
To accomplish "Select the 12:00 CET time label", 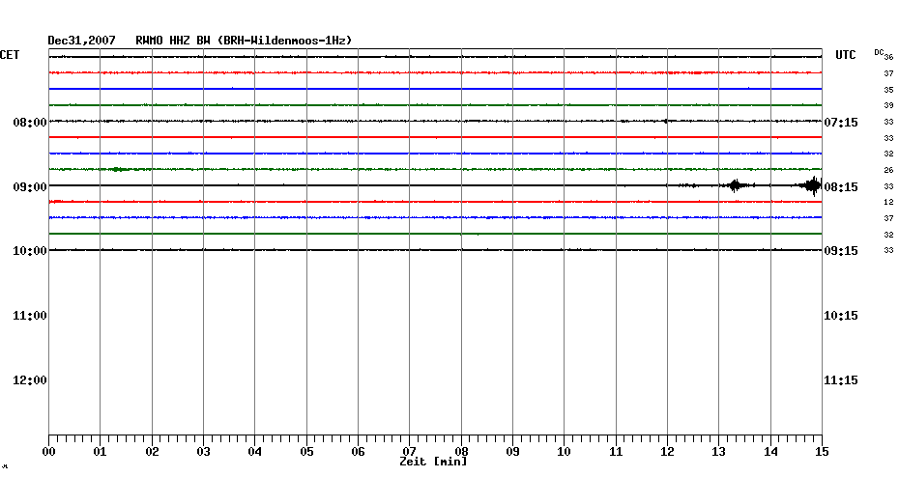I will (30, 380).
